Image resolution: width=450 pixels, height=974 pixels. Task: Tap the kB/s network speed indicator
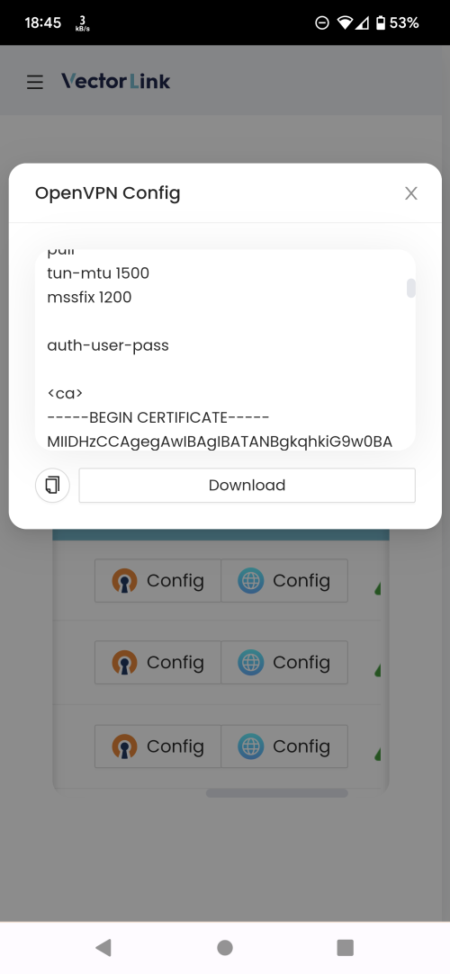click(82, 24)
